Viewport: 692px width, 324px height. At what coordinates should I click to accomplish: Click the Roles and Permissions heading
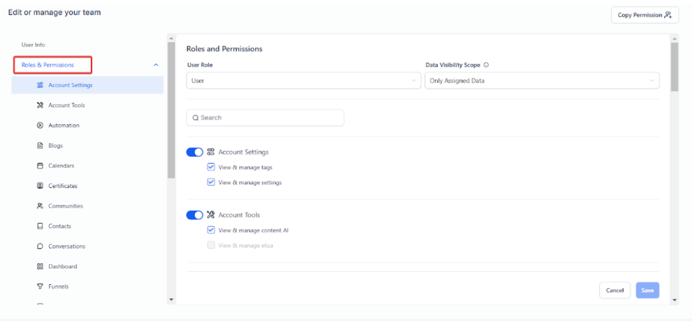pos(224,49)
